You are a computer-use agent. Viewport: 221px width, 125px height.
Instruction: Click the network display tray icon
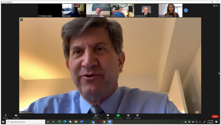[x=197, y=122]
